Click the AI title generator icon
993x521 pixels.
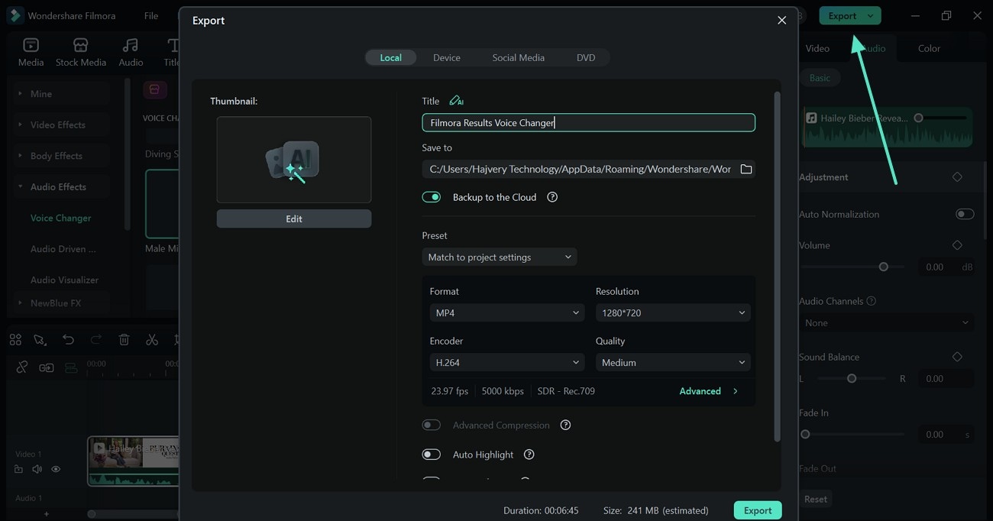pyautogui.click(x=456, y=101)
